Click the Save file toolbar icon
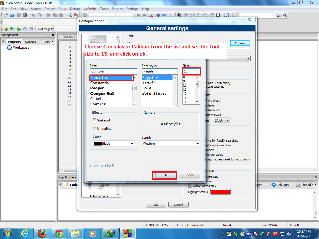This screenshot has height=239, width=319. pos(19,15)
